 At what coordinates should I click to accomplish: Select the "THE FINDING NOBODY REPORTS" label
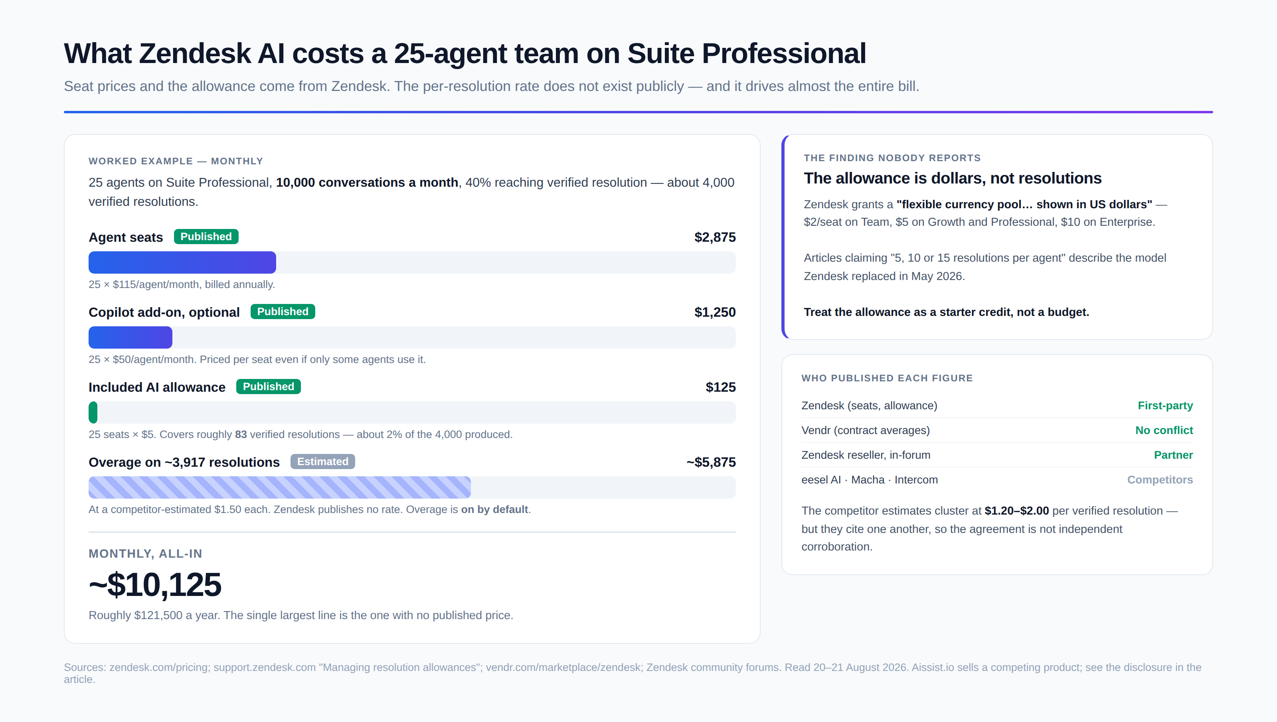(892, 158)
